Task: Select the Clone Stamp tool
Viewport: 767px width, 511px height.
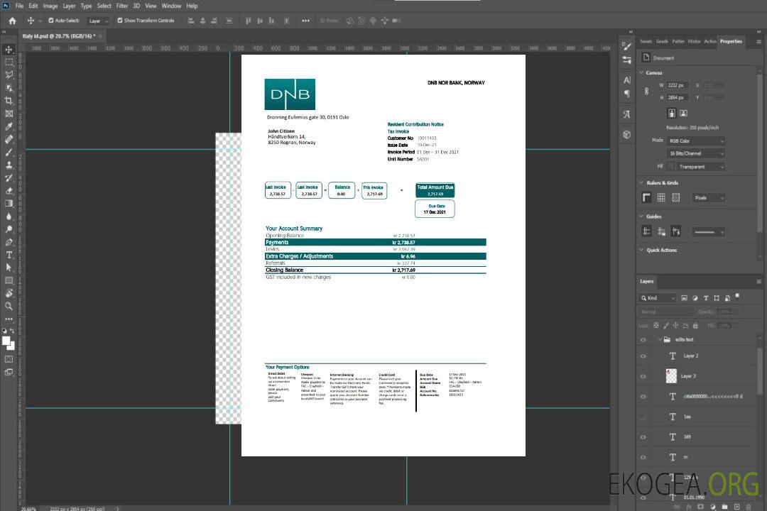Action: click(9, 165)
